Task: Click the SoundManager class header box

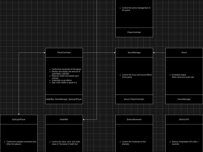Action: (134, 53)
